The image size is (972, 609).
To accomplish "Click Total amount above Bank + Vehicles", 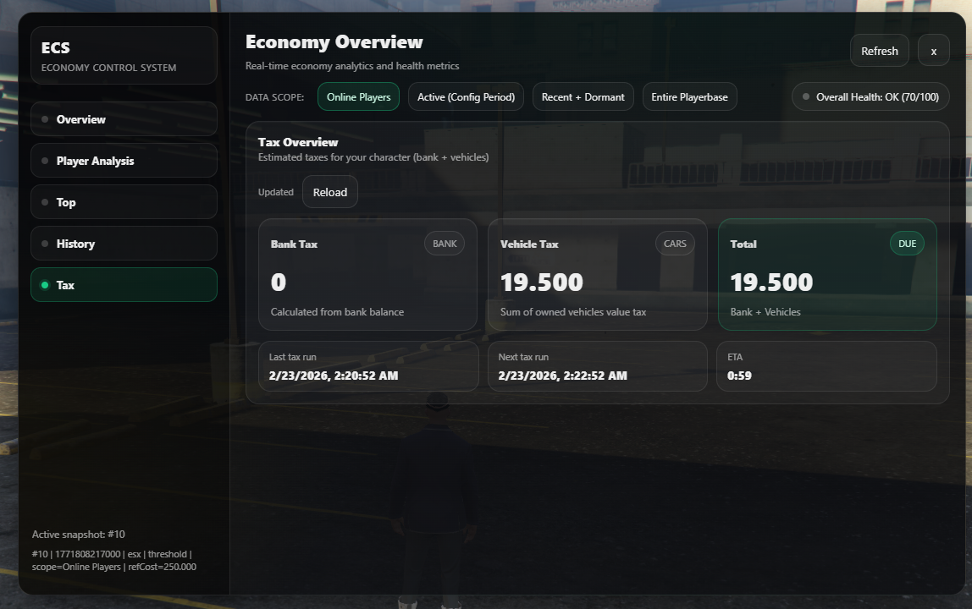I will coord(772,283).
